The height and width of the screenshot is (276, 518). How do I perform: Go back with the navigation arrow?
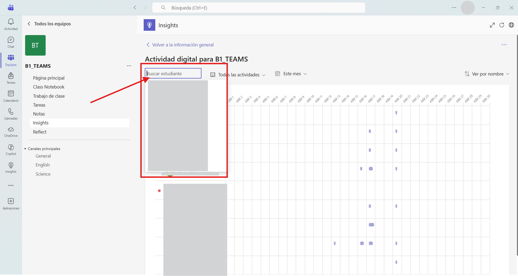click(135, 8)
